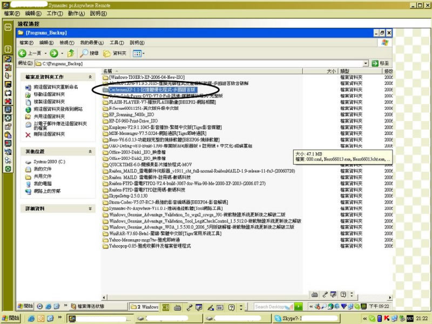
Task: Click 刪除這個資料夾 delete link
Action: click(x=49, y=134)
